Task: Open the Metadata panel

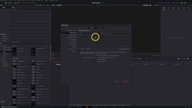Action: pos(176,3)
